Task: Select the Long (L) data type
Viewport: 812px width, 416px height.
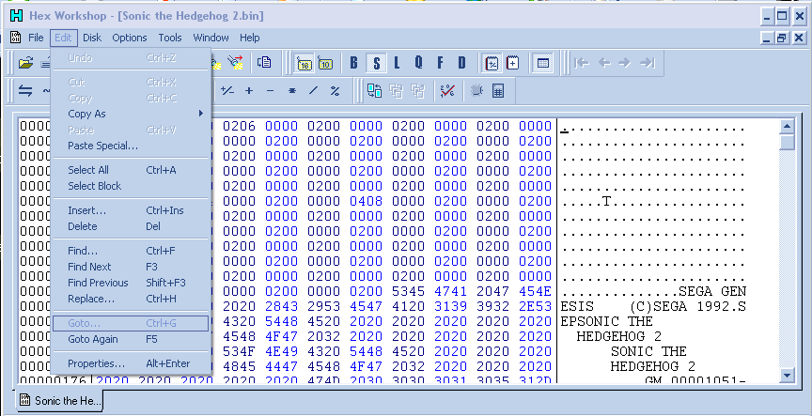Action: tap(398, 63)
